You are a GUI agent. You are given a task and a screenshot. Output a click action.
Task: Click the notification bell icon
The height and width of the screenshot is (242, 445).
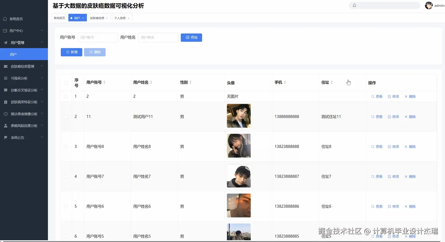354,5
